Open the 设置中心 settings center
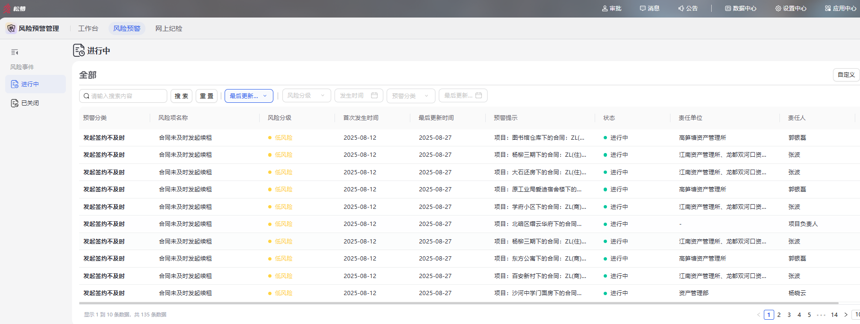The height and width of the screenshot is (324, 860). [791, 9]
